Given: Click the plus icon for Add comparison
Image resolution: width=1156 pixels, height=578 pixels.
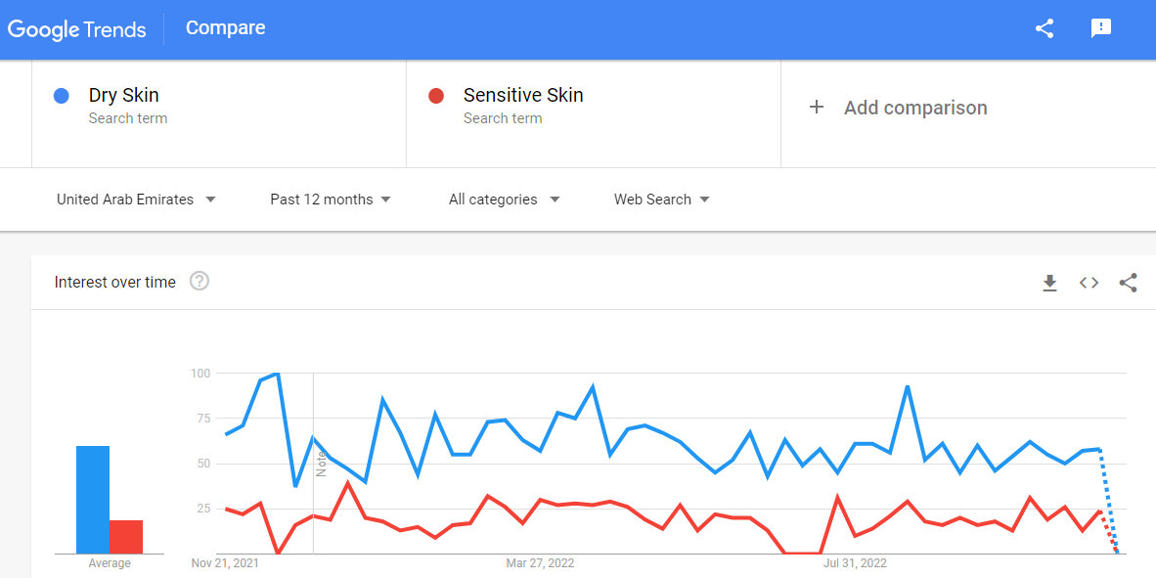Looking at the screenshot, I should [816, 108].
